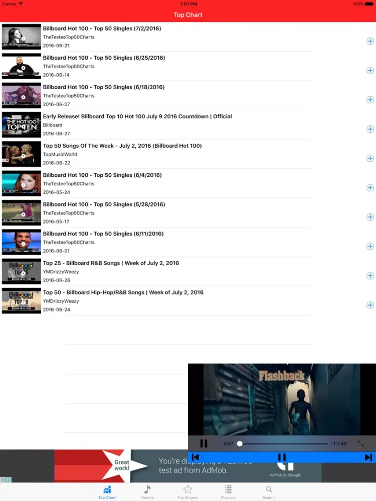
Task: Open thumbnail of 6/18/2016 Top 50 Singles
Action: coord(22,96)
